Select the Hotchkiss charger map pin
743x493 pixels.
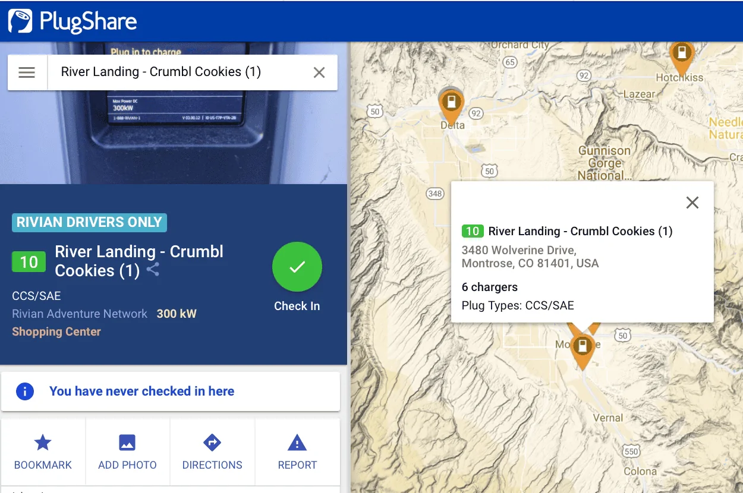[x=682, y=56]
